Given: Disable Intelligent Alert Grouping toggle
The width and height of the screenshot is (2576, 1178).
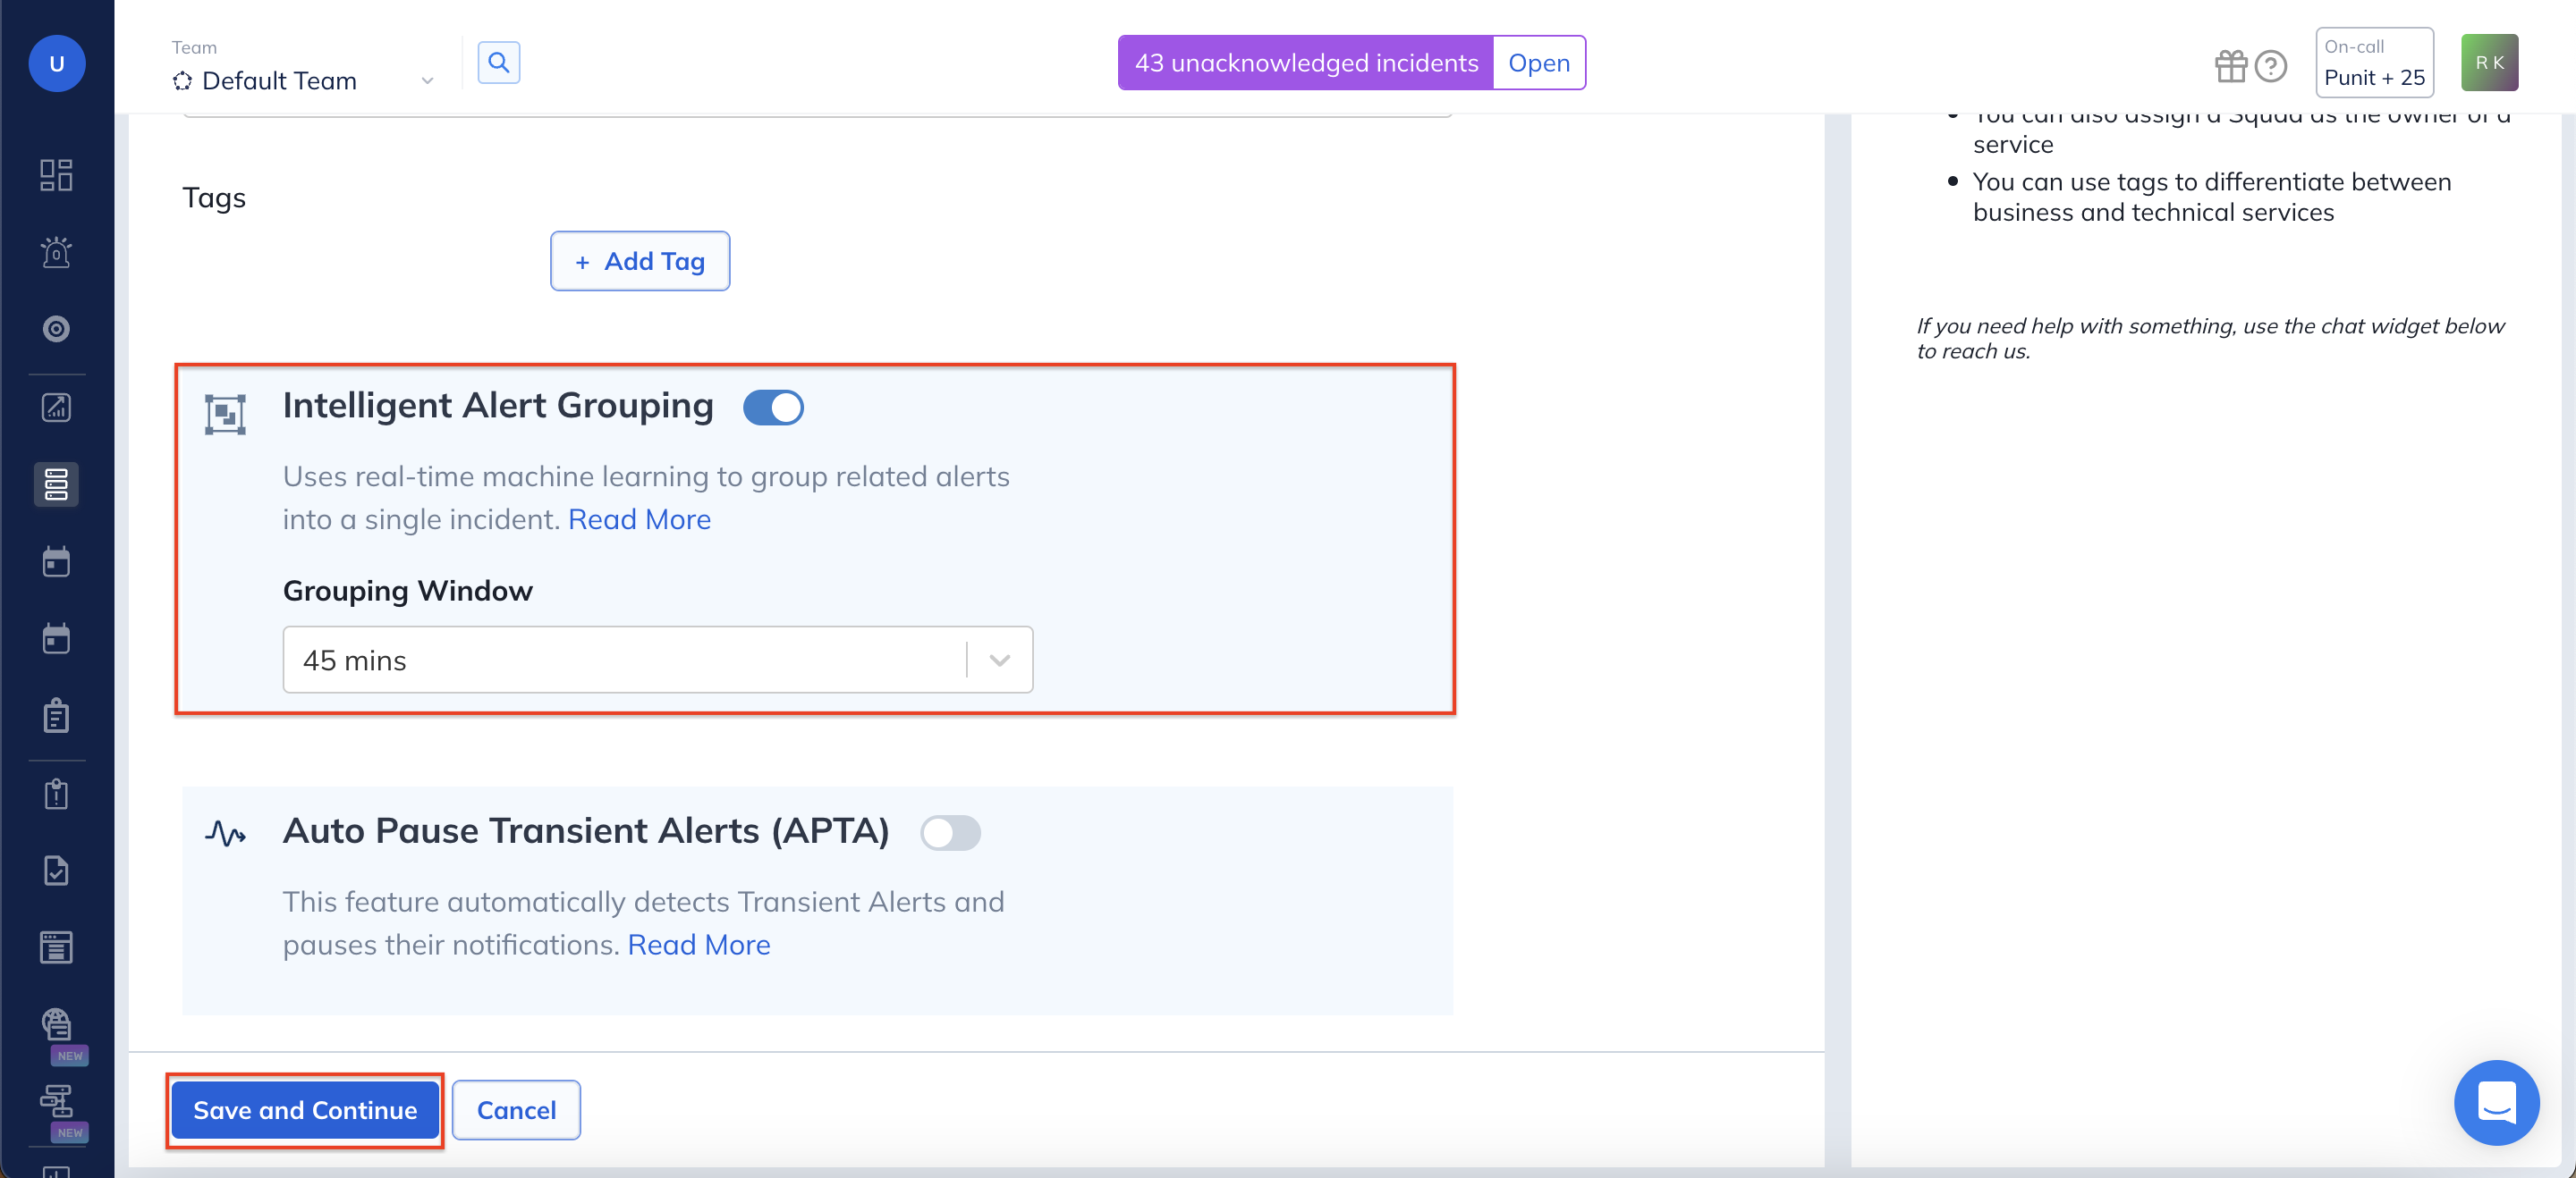Looking at the screenshot, I should point(773,408).
